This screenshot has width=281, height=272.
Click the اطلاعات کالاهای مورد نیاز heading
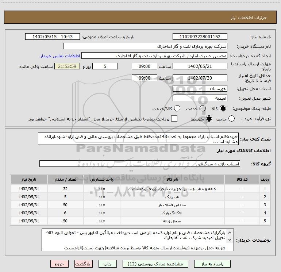(244, 151)
